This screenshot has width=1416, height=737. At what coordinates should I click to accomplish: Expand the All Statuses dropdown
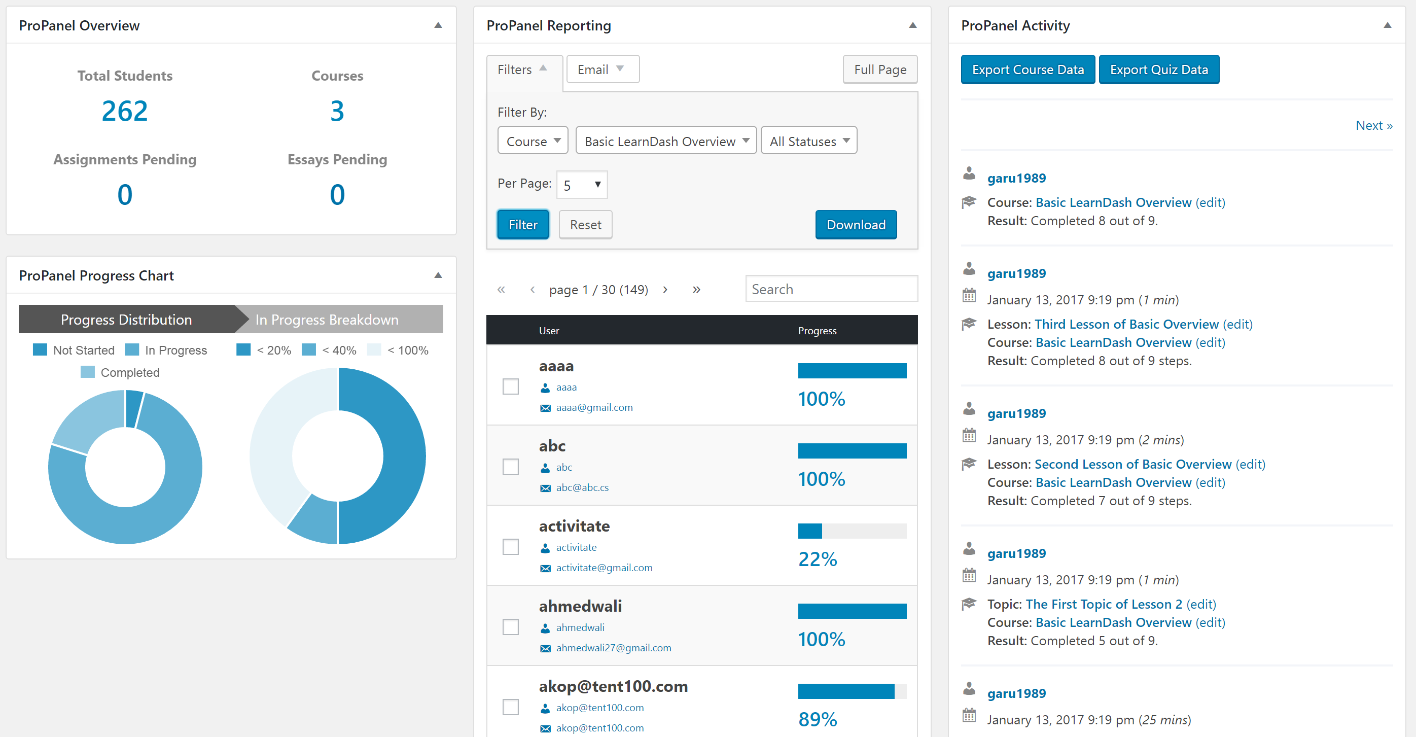[x=807, y=141]
